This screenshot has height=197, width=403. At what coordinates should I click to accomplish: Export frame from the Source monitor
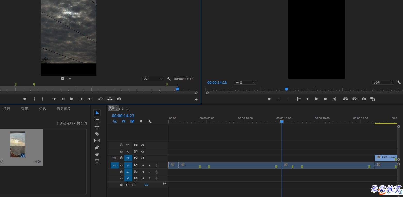[x=119, y=99]
